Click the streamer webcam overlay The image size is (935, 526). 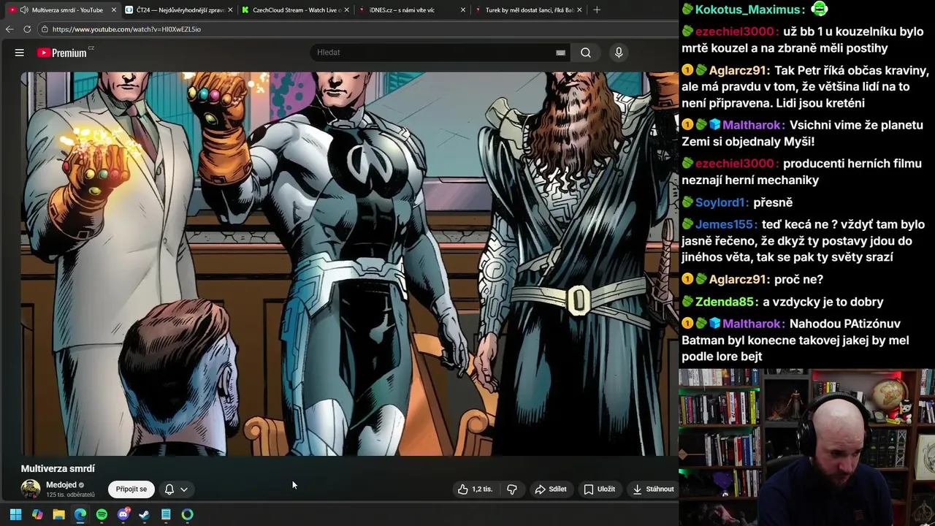tap(806, 447)
